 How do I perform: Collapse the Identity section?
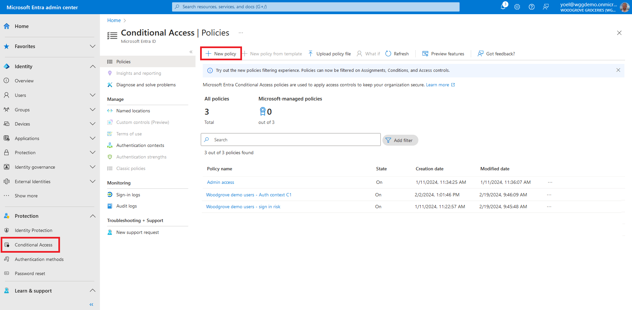point(93,67)
